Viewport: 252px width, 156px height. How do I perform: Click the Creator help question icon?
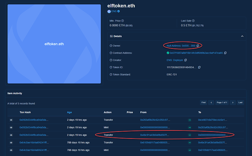(x=111, y=60)
